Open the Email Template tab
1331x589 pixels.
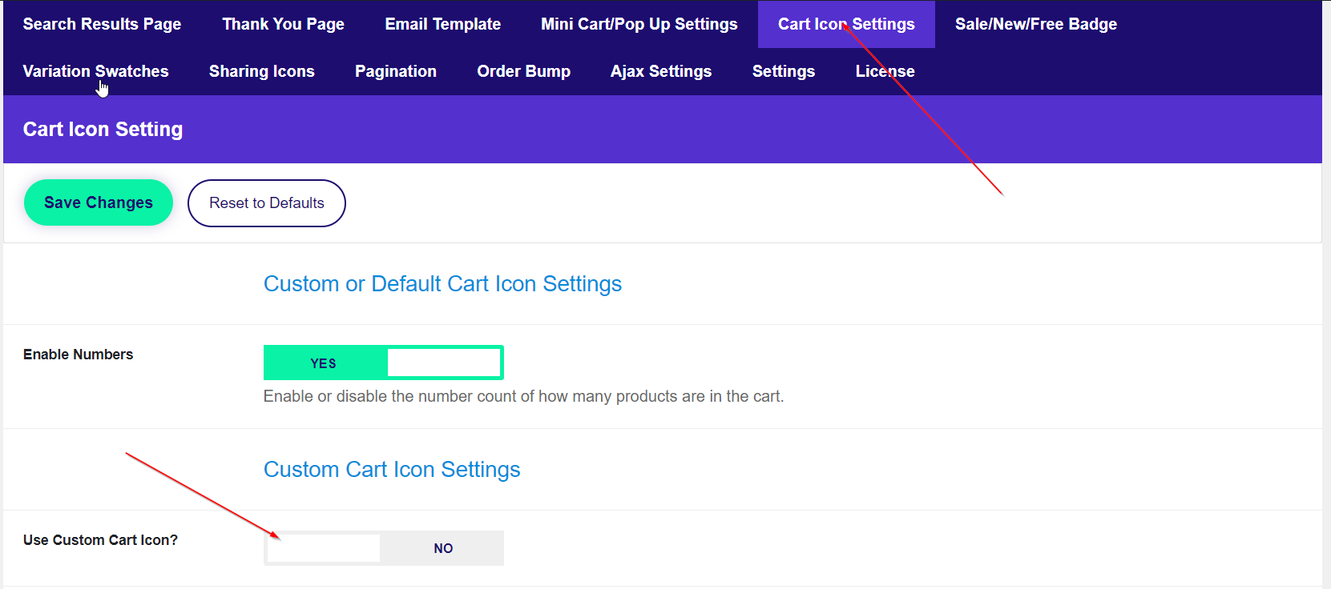coord(442,24)
